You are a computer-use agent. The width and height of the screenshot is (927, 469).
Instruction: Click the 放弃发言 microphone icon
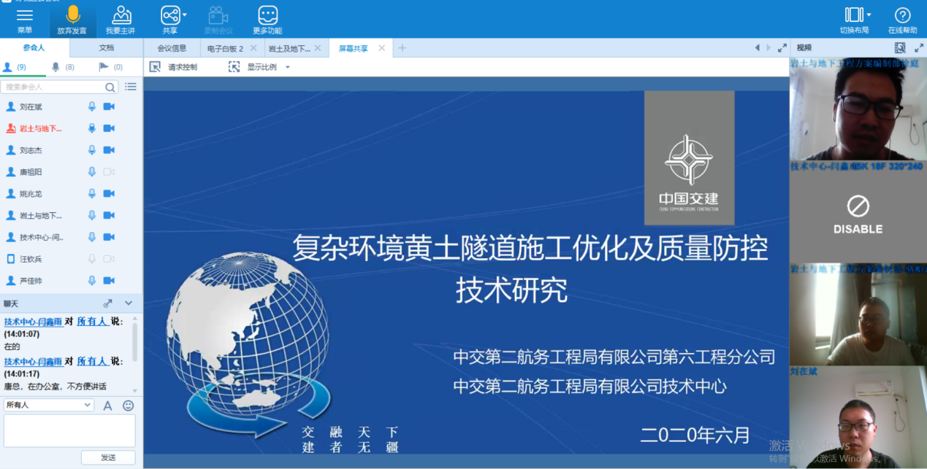[x=72, y=15]
